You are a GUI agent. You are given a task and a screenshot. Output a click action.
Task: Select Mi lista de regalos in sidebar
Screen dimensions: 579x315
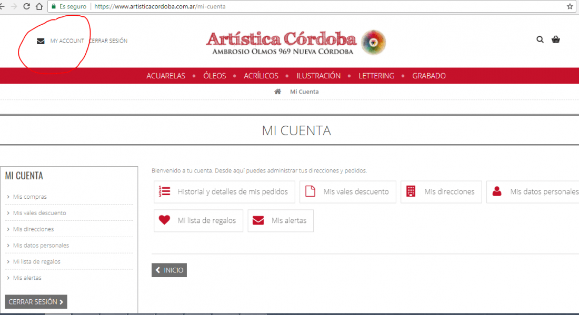point(36,261)
